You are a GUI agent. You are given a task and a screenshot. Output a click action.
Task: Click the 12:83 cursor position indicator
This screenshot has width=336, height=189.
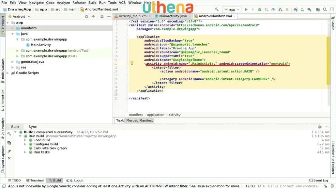pyautogui.click(x=250, y=186)
